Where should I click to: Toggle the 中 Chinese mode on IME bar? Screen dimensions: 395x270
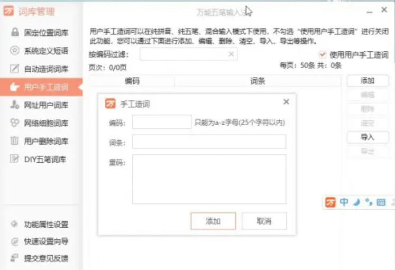(344, 202)
